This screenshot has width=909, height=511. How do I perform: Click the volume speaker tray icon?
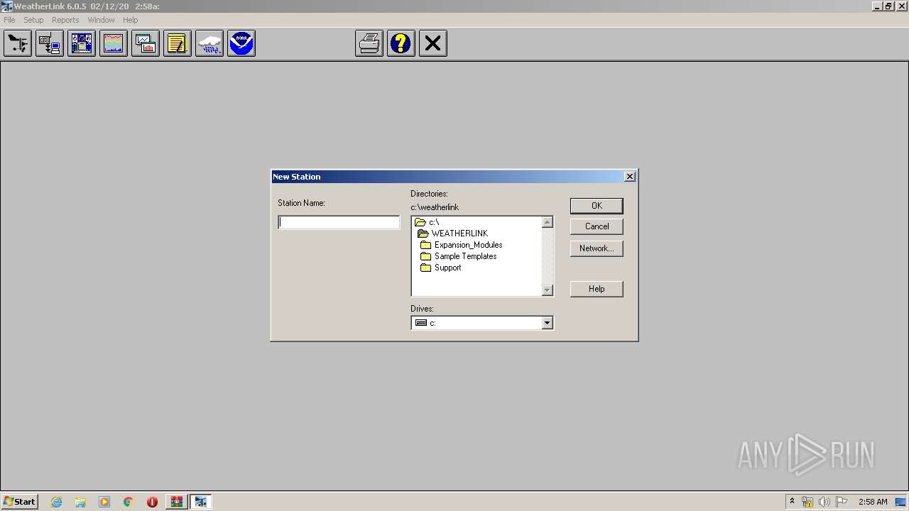824,502
